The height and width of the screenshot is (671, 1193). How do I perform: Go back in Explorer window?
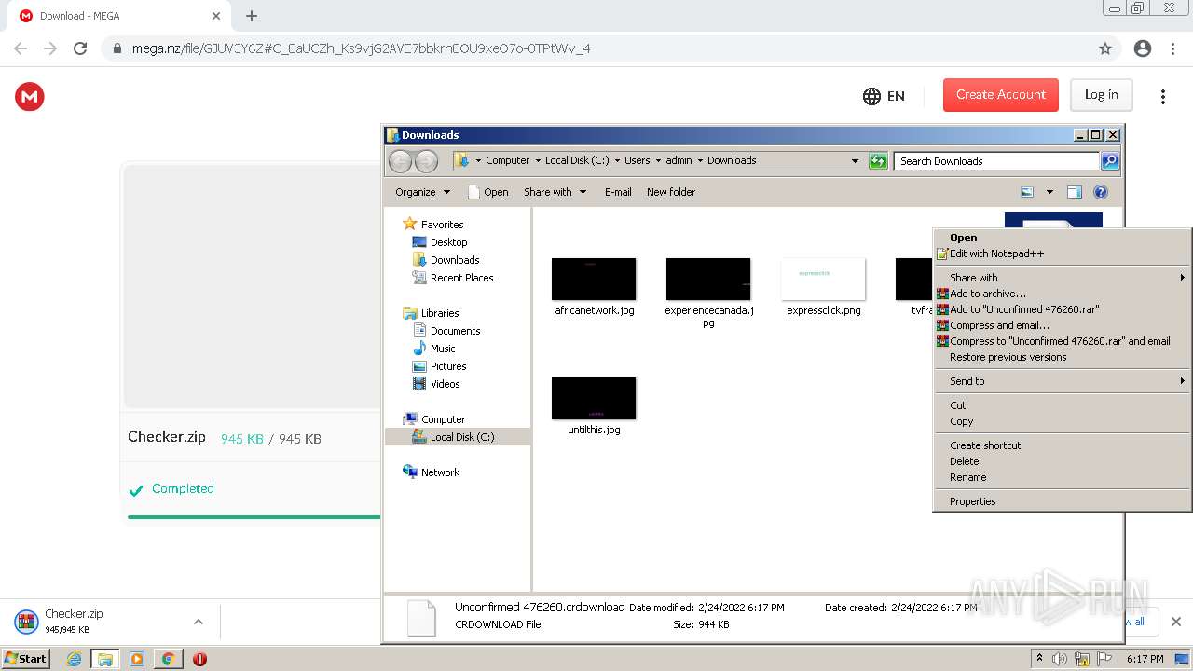click(x=400, y=161)
